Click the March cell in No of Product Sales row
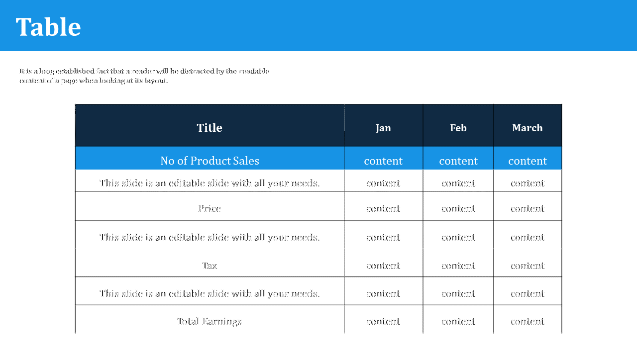Image resolution: width=637 pixels, height=358 pixels. click(528, 161)
